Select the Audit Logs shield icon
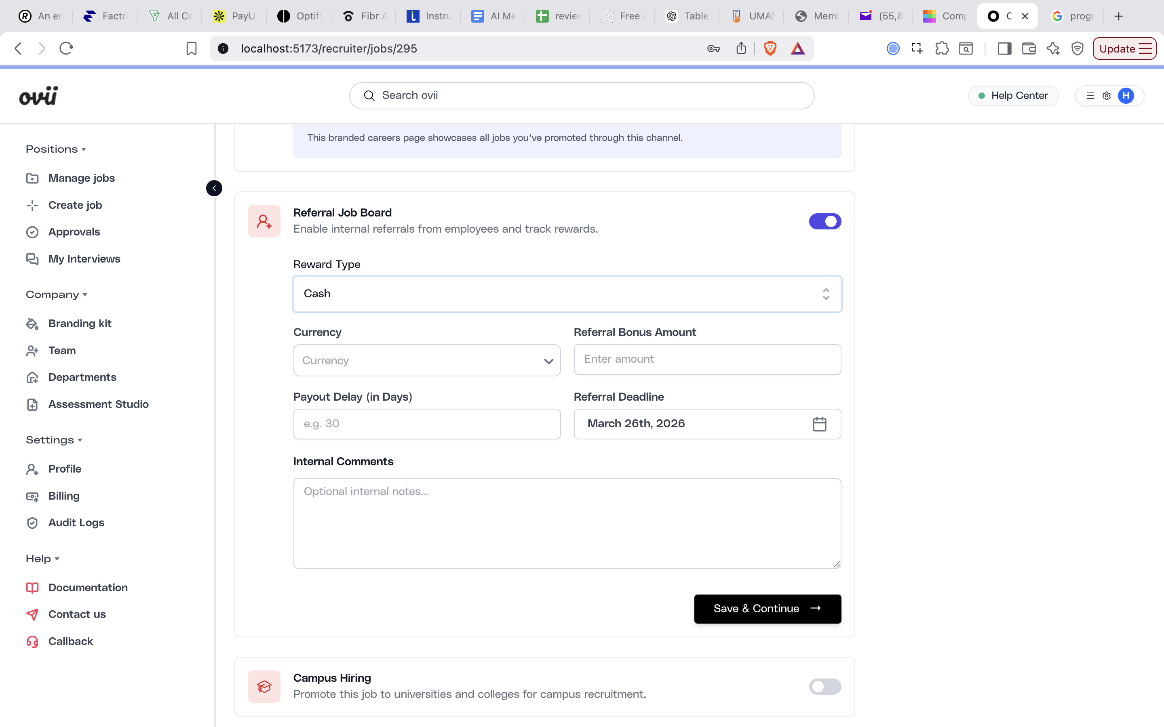This screenshot has height=727, width=1164. click(x=32, y=523)
